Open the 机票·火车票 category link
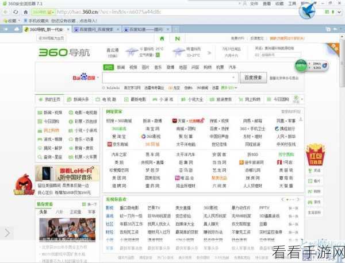345x263 pixels. tap(83, 157)
